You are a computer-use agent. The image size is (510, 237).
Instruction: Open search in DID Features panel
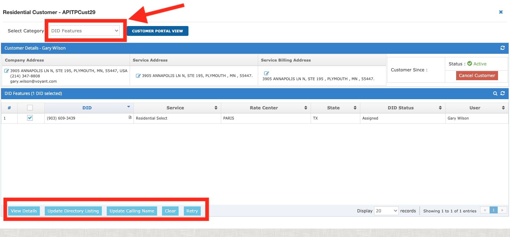pyautogui.click(x=495, y=94)
